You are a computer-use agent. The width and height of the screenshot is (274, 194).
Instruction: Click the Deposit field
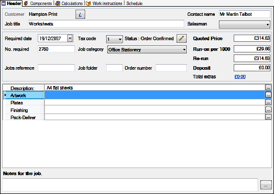click(252, 68)
